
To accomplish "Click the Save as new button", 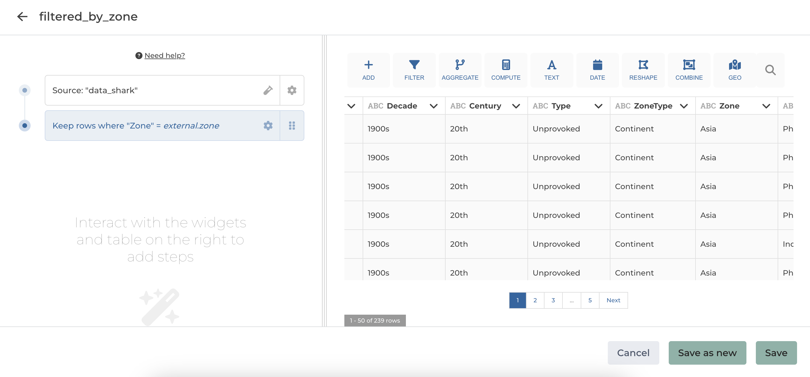I will [707, 353].
